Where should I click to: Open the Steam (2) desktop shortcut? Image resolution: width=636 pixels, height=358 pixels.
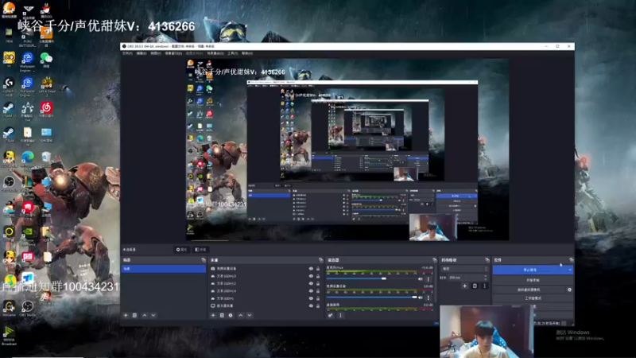coord(9,110)
